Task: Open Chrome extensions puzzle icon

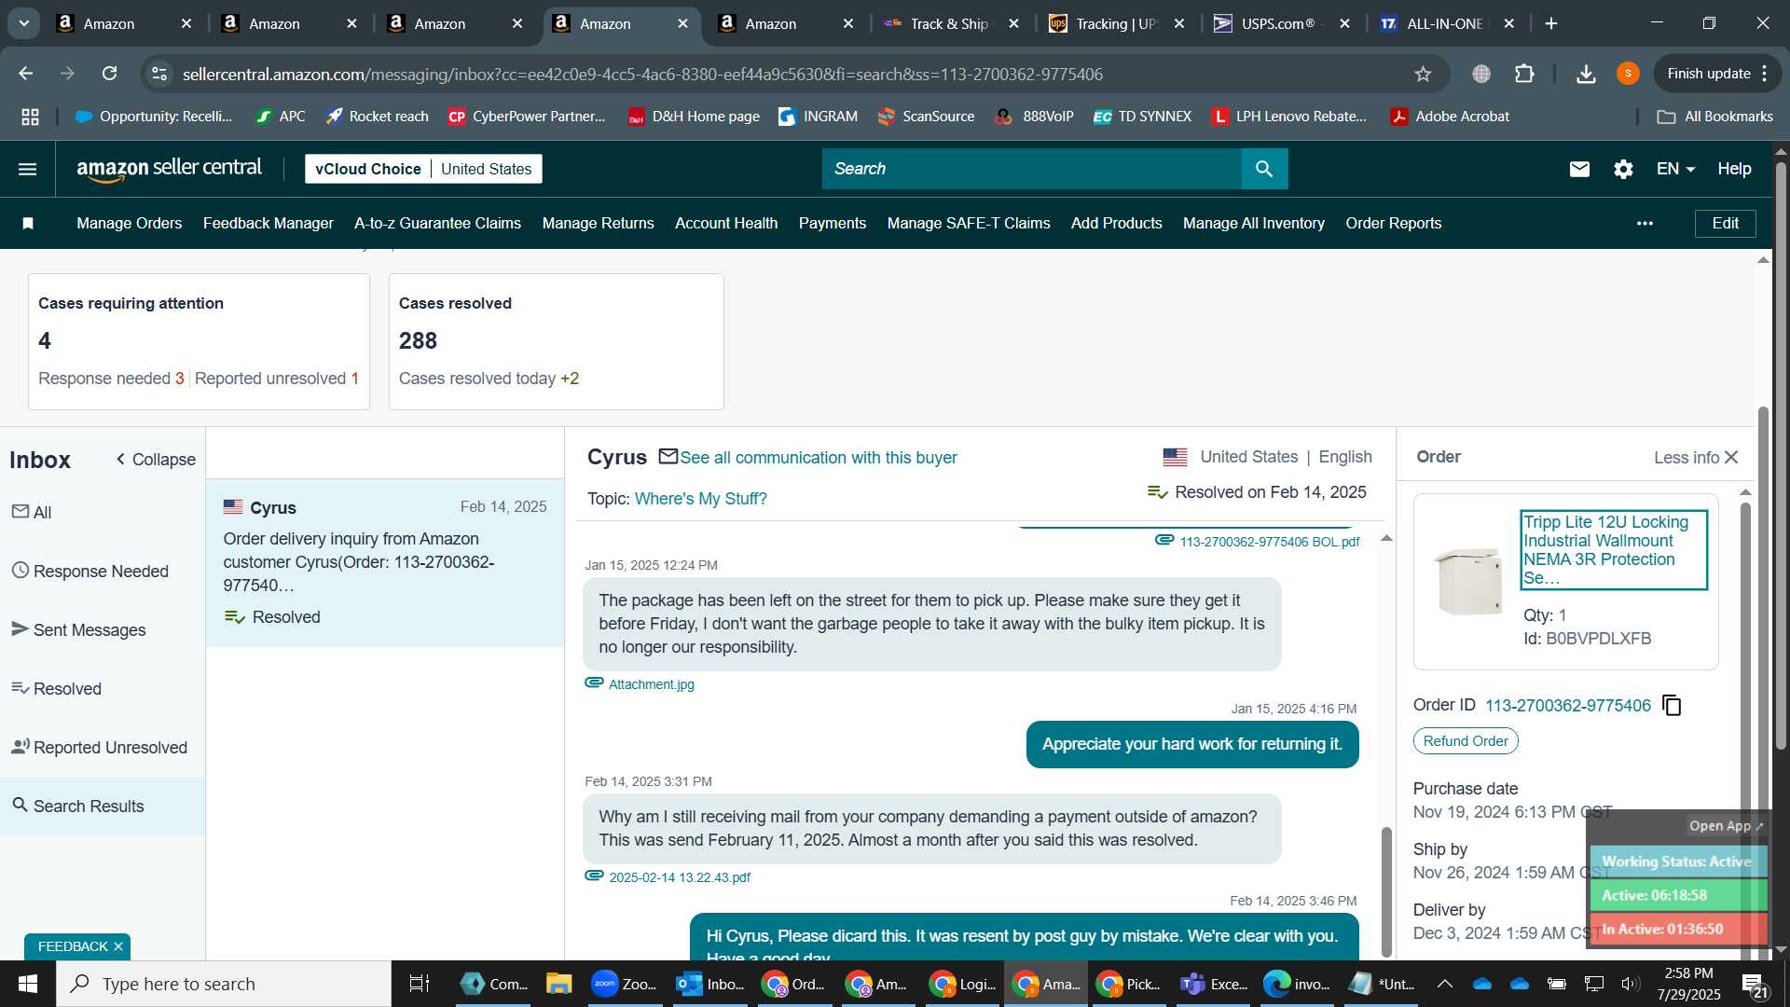Action: pos(1525,74)
